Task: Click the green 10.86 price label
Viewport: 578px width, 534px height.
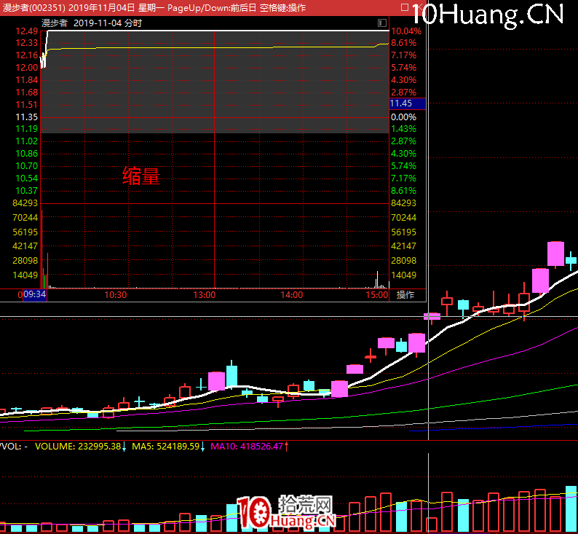Action: [26, 154]
